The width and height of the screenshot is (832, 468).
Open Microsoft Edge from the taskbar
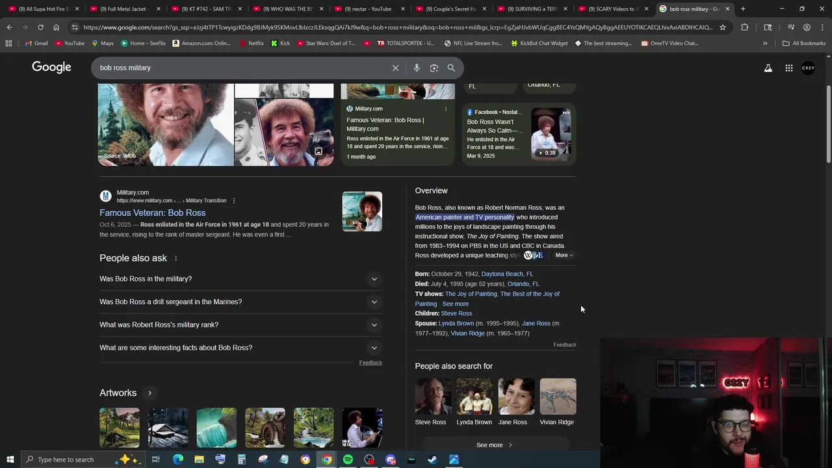tap(177, 460)
